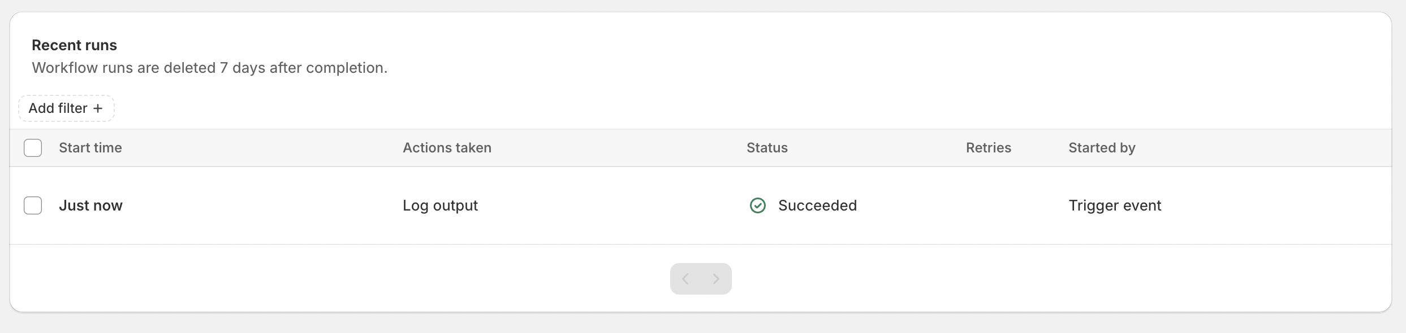Click the Actions taken column header

[447, 148]
